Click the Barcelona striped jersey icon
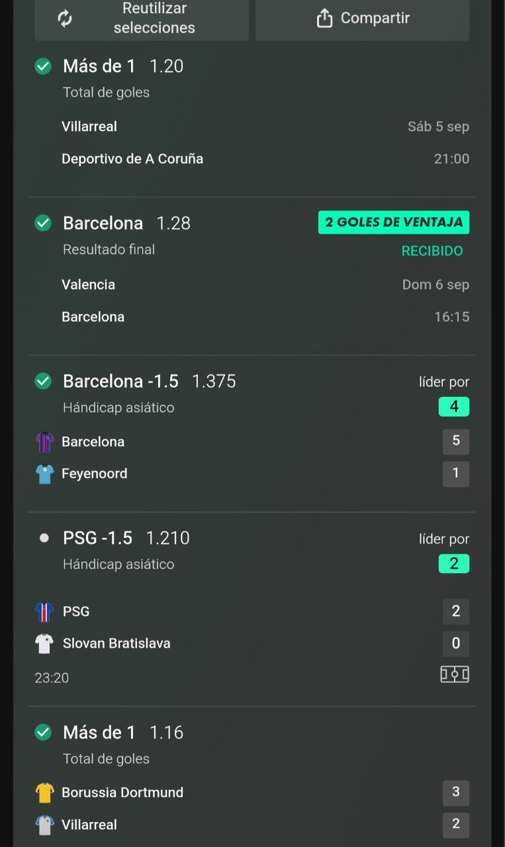 [x=44, y=442]
